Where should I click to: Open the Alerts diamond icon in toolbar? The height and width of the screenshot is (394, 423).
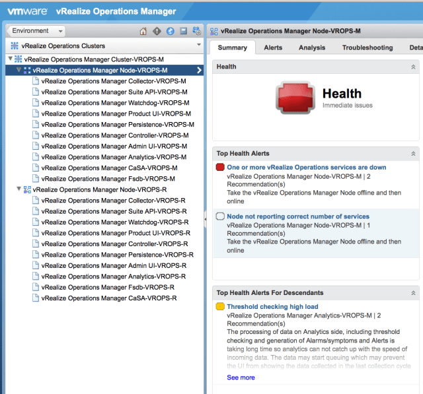coord(157,31)
